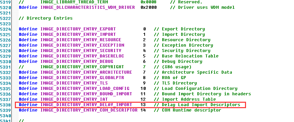294x122 pixels.
Task: Click the IMAGE_DIRECTORY_ENTRY_DEBUG identifier
Action: [x=77, y=62]
